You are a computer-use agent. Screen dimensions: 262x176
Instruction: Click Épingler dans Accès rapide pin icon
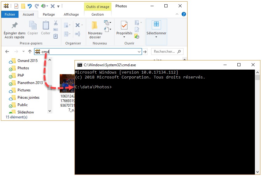point(14,25)
